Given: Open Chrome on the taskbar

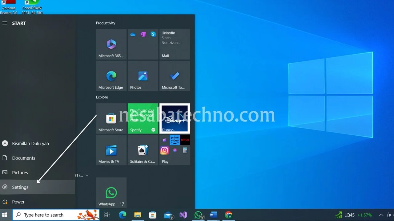Looking at the screenshot, I should point(228,215).
